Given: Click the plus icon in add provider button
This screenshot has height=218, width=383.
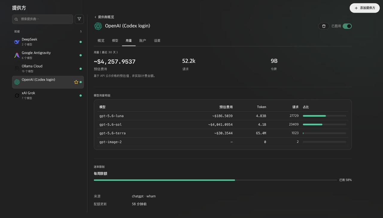Looking at the screenshot, I should tap(356, 8).
